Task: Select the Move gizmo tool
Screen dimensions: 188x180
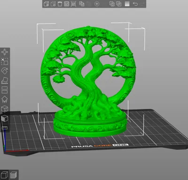Action: click(x=5, y=52)
